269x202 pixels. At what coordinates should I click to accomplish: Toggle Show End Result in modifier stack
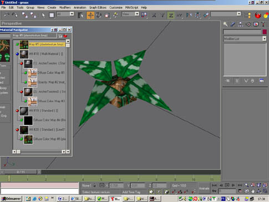point(237,81)
